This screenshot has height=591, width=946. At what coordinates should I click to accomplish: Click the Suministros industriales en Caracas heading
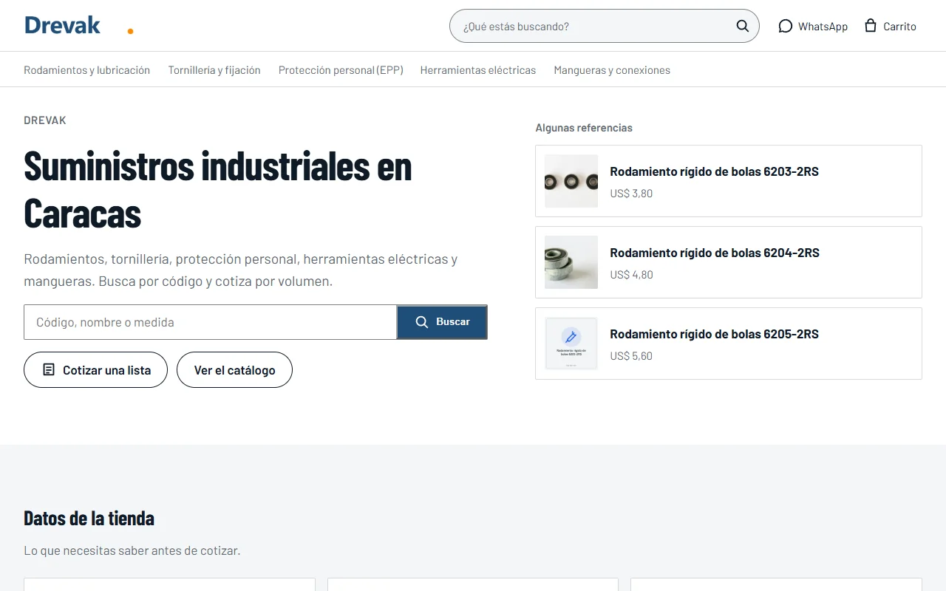click(x=217, y=189)
